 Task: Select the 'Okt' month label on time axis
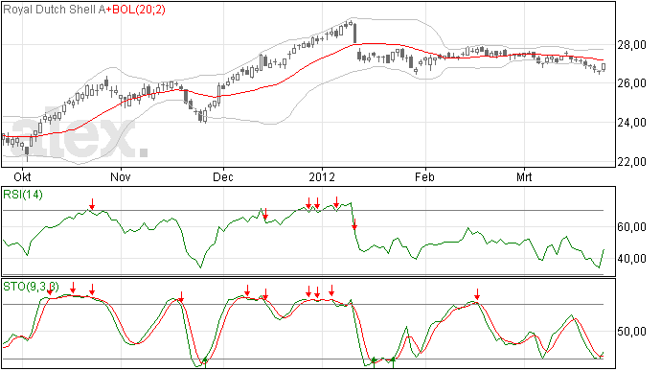(22, 176)
